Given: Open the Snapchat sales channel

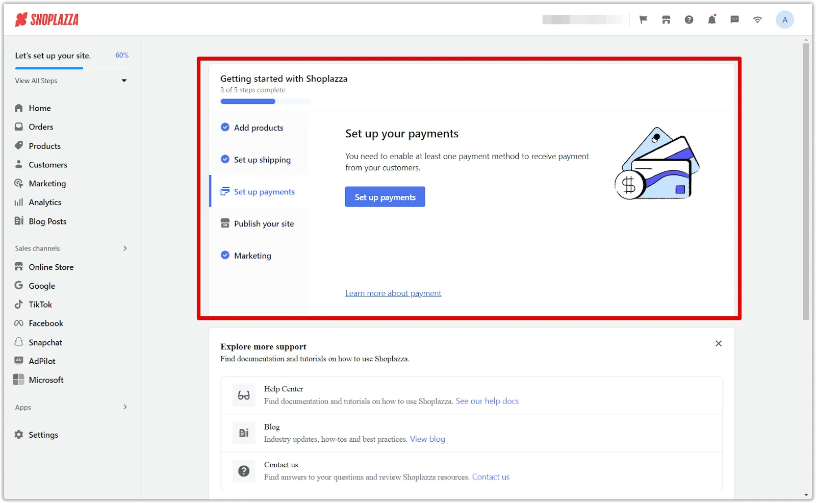Looking at the screenshot, I should tap(45, 342).
